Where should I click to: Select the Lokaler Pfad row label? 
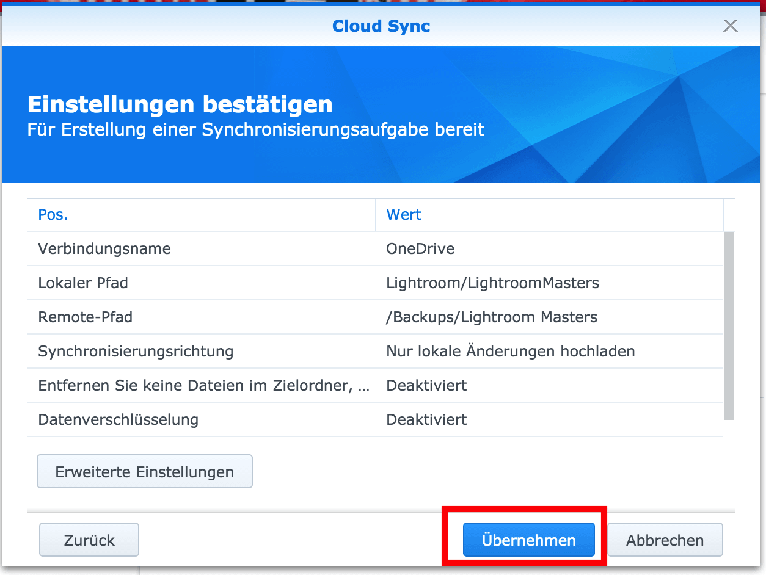tap(83, 283)
